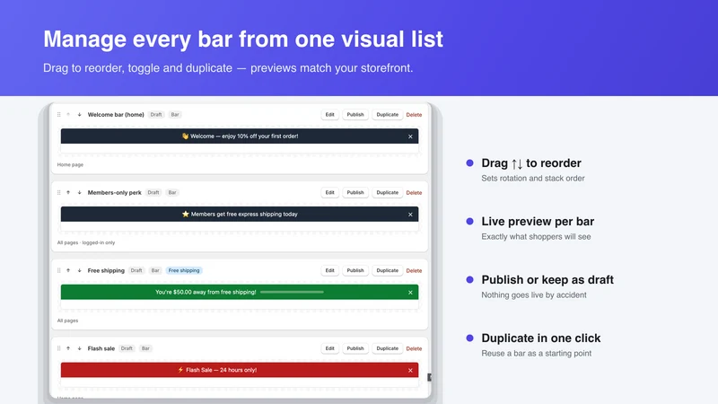Image resolution: width=718 pixels, height=404 pixels.
Task: Click the 'Members-only perk' title
Action: [115, 192]
